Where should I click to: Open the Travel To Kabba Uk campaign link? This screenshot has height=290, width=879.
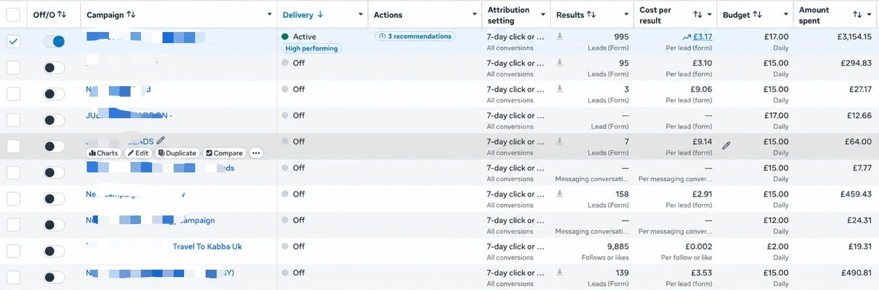(x=207, y=246)
